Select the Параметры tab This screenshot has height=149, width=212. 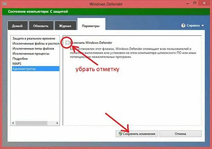point(91,24)
